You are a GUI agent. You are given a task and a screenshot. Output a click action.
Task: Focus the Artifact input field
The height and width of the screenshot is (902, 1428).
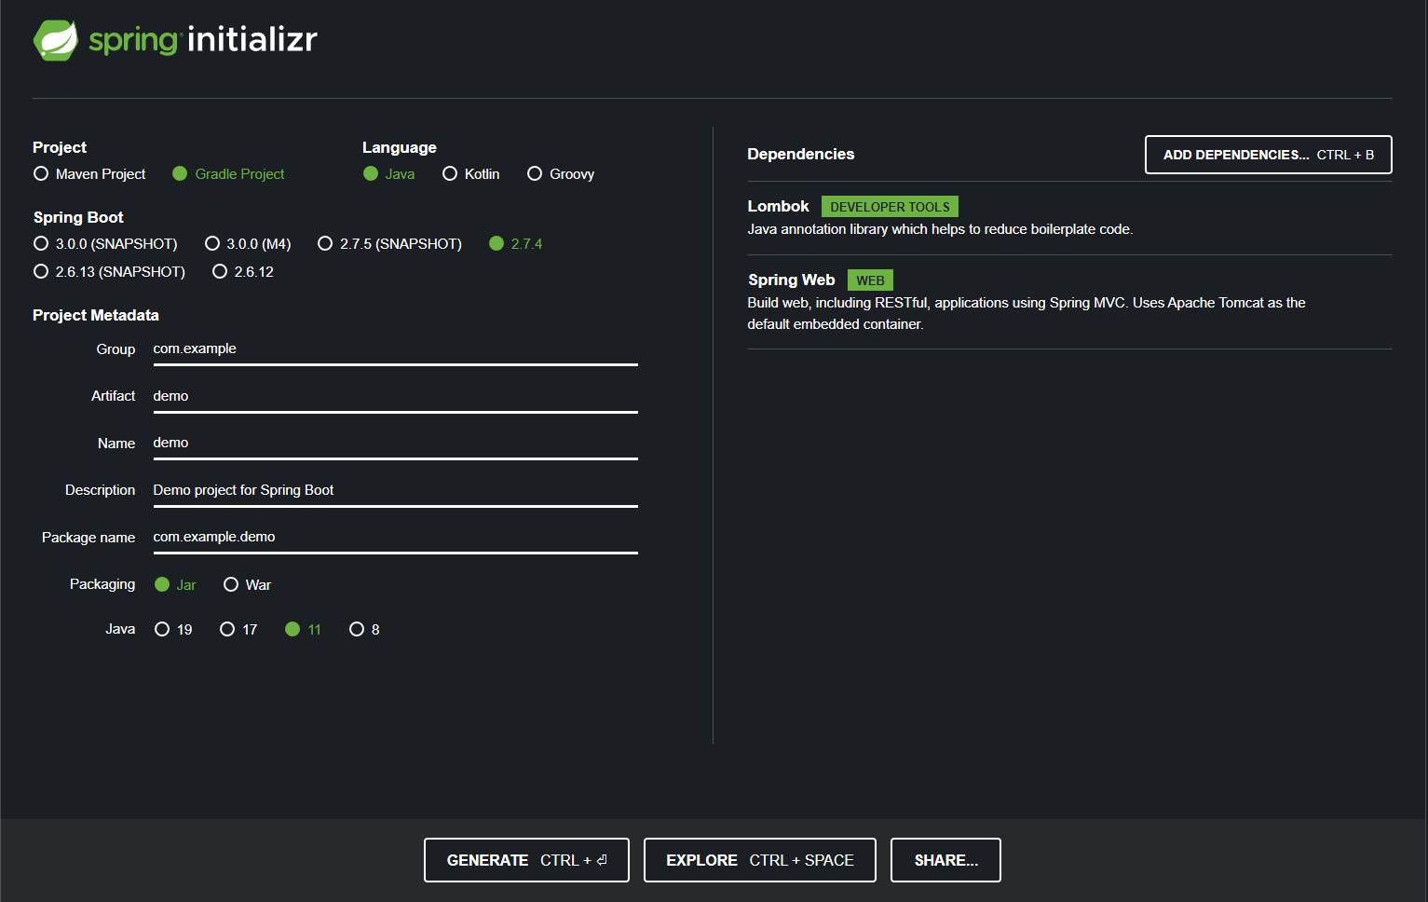pos(395,397)
